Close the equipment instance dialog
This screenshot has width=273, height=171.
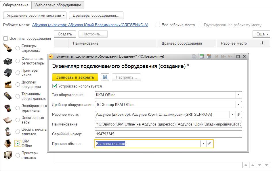click(244, 56)
